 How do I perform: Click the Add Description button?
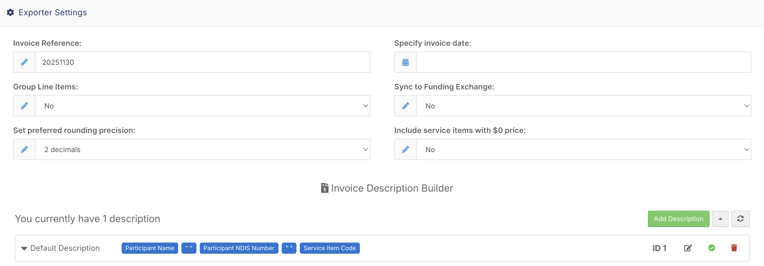point(678,219)
